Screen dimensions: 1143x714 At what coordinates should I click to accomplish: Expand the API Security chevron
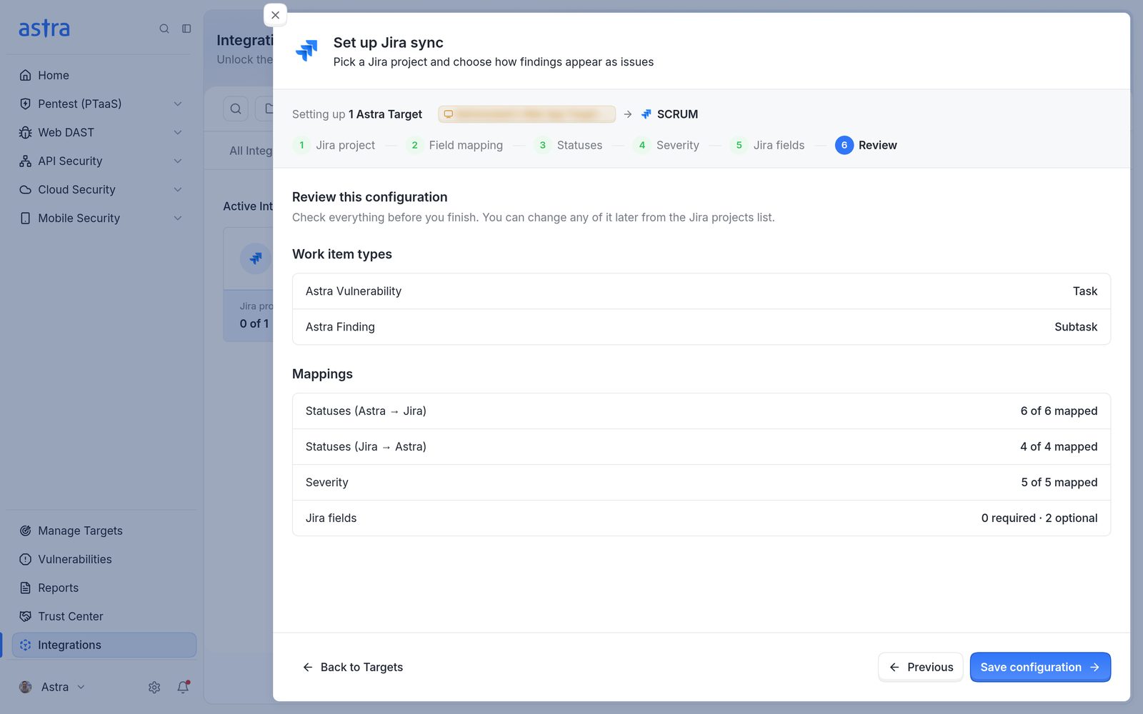tap(178, 161)
